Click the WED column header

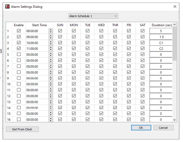(101, 25)
